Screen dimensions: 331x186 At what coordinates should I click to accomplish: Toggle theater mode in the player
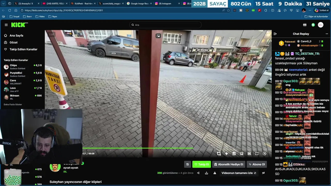coord(249,153)
